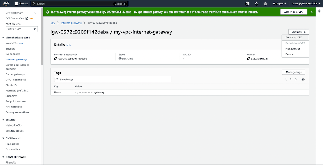Copy the owner account ID
323x165 pixels.
tap(248, 59)
